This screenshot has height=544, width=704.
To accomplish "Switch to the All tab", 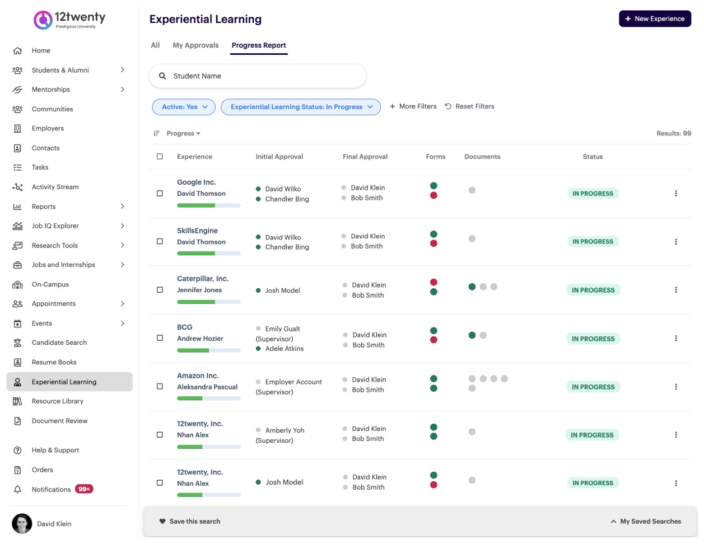I will click(x=155, y=45).
